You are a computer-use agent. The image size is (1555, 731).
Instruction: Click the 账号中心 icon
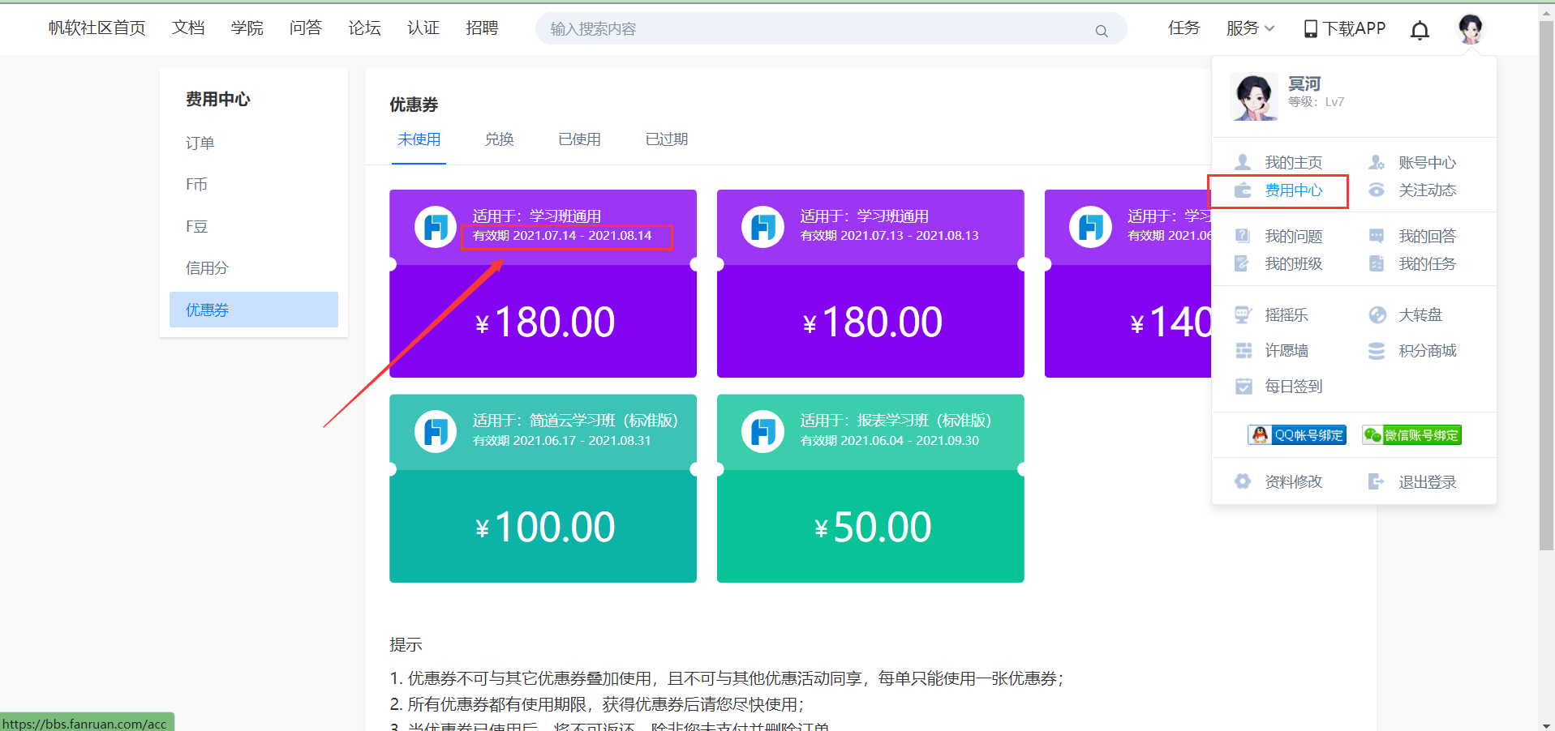1377,162
